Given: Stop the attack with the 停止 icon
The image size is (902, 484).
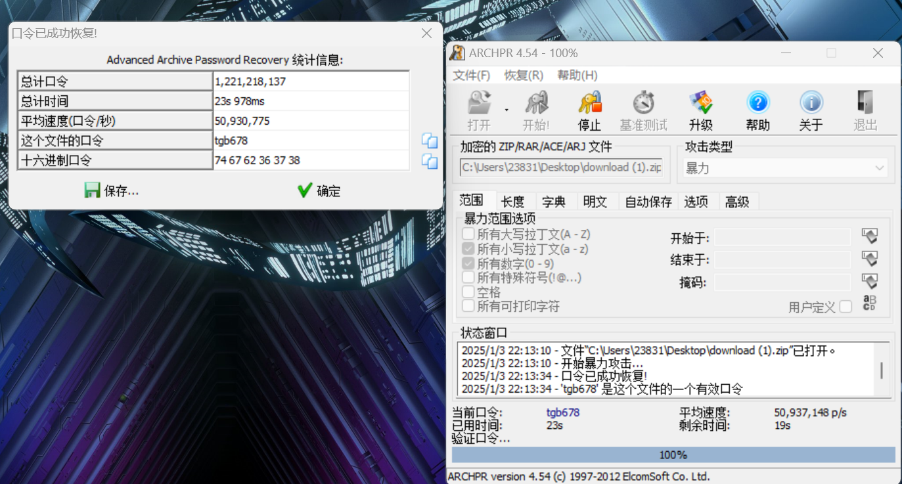Looking at the screenshot, I should coord(590,110).
